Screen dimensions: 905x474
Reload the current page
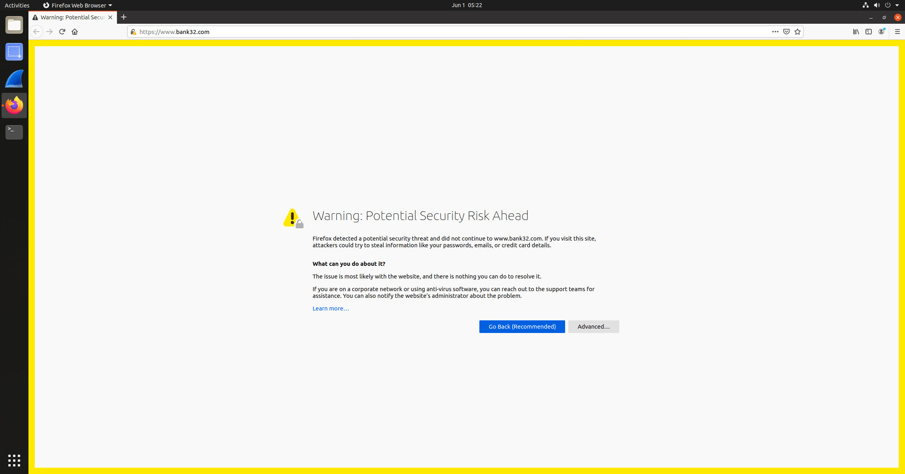point(62,32)
